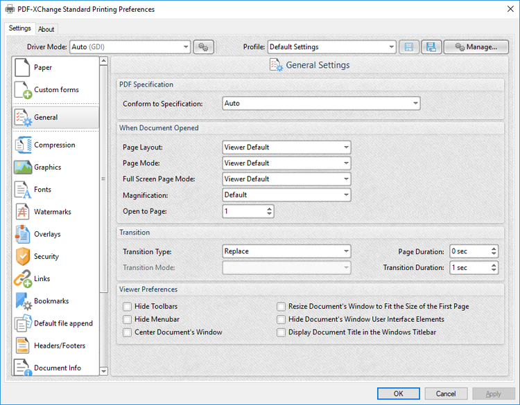Click the OK button
The height and width of the screenshot is (405, 520).
point(398,393)
